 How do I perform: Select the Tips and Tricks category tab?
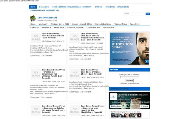tap(121, 24)
